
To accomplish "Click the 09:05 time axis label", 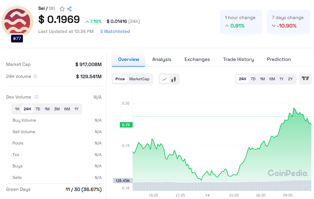I will [x=288, y=195].
